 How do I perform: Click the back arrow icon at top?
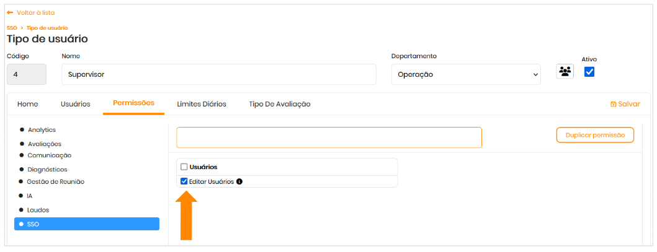10,13
